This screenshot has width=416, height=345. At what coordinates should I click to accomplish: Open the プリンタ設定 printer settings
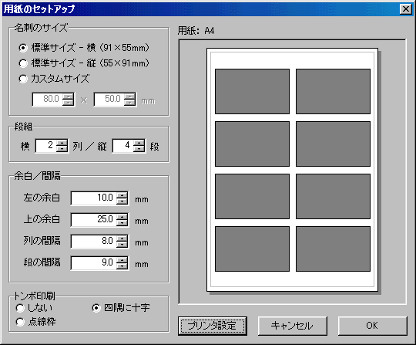pos(213,326)
